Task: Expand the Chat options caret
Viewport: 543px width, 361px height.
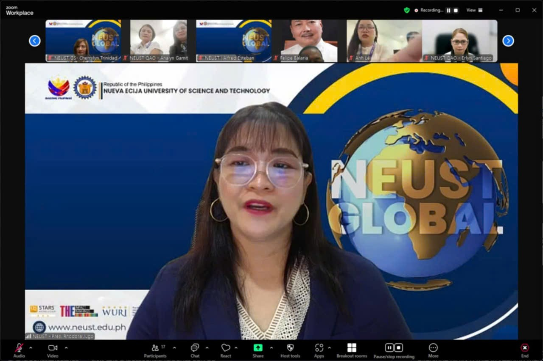Action: click(207, 348)
